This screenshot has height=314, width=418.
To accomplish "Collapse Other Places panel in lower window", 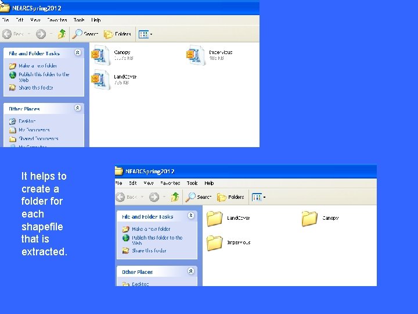I will pos(191,272).
